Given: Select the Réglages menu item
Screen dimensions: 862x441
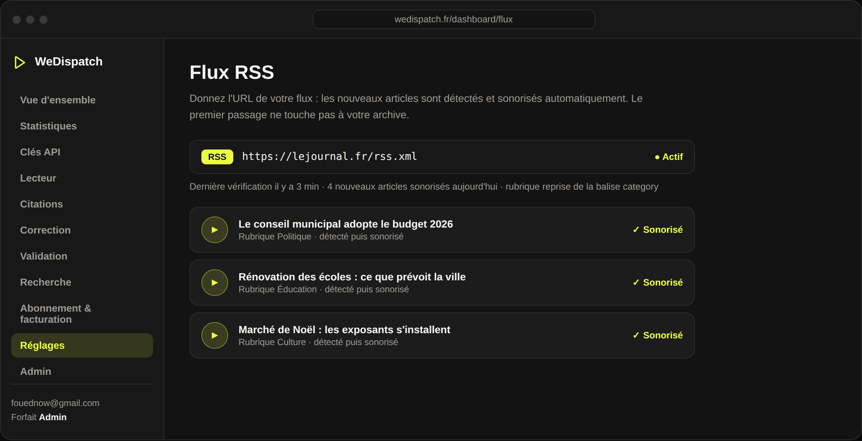Looking at the screenshot, I should tap(82, 345).
